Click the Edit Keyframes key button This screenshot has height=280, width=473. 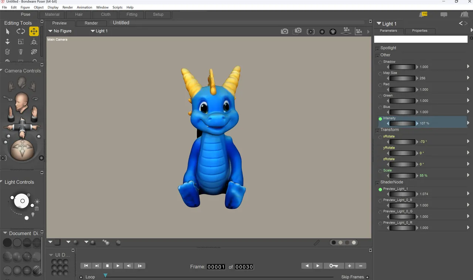(334, 266)
